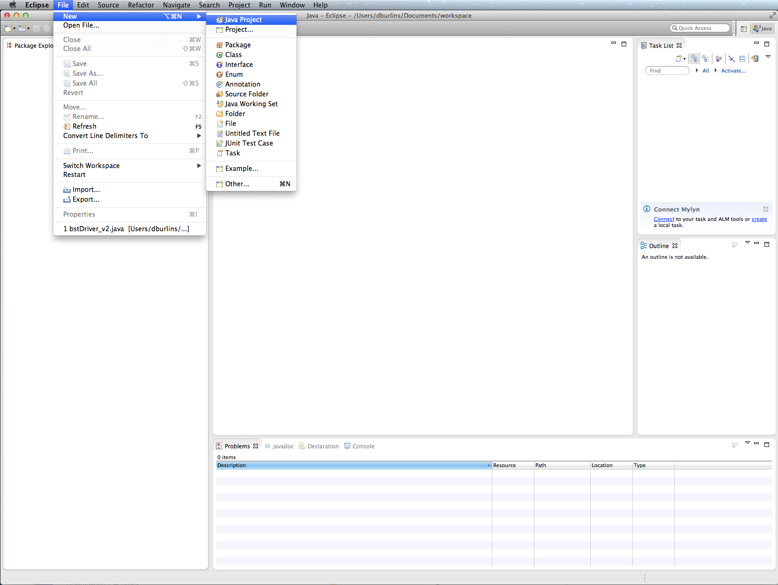This screenshot has height=585, width=778.
Task: Click Refresh in the File menu
Action: point(130,126)
